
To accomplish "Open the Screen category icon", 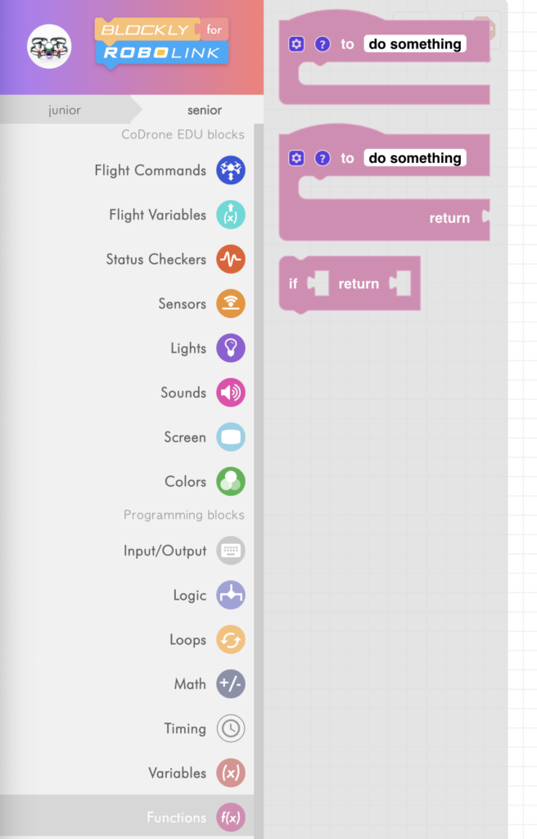I will (231, 437).
